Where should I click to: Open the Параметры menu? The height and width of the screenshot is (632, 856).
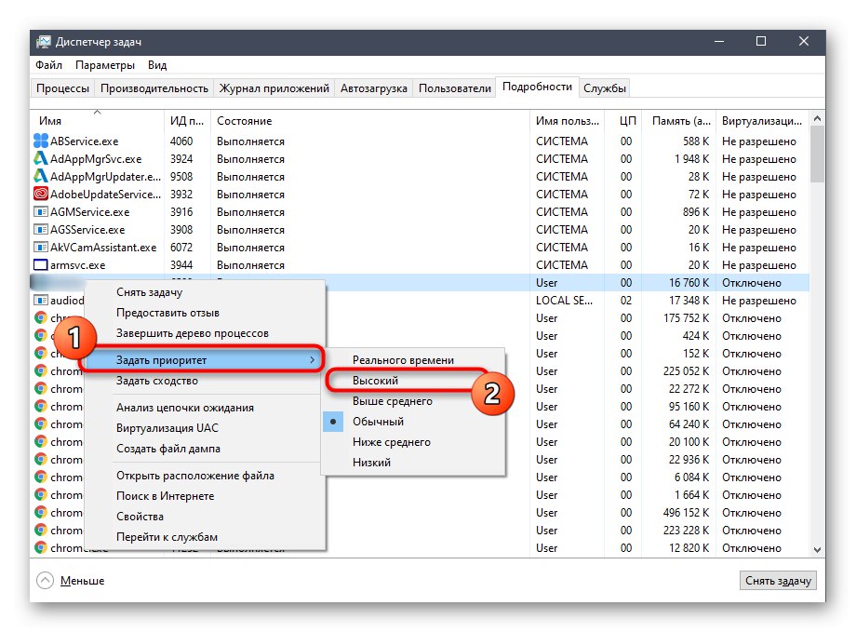(105, 65)
